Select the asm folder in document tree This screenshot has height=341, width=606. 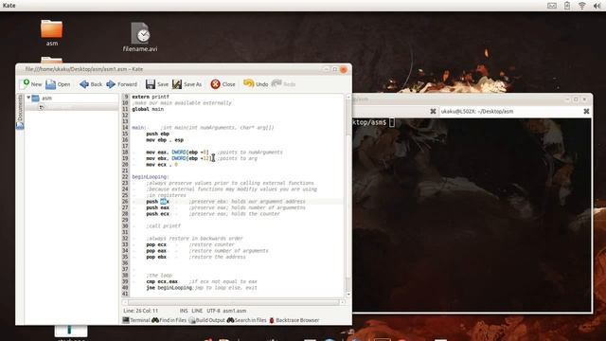[46, 99]
